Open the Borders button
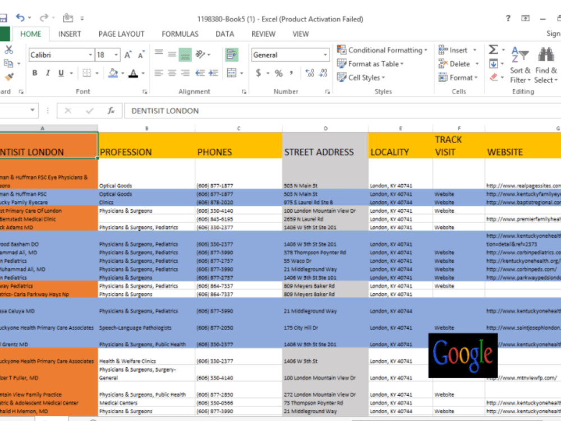This screenshot has height=421, width=561. tap(87, 73)
